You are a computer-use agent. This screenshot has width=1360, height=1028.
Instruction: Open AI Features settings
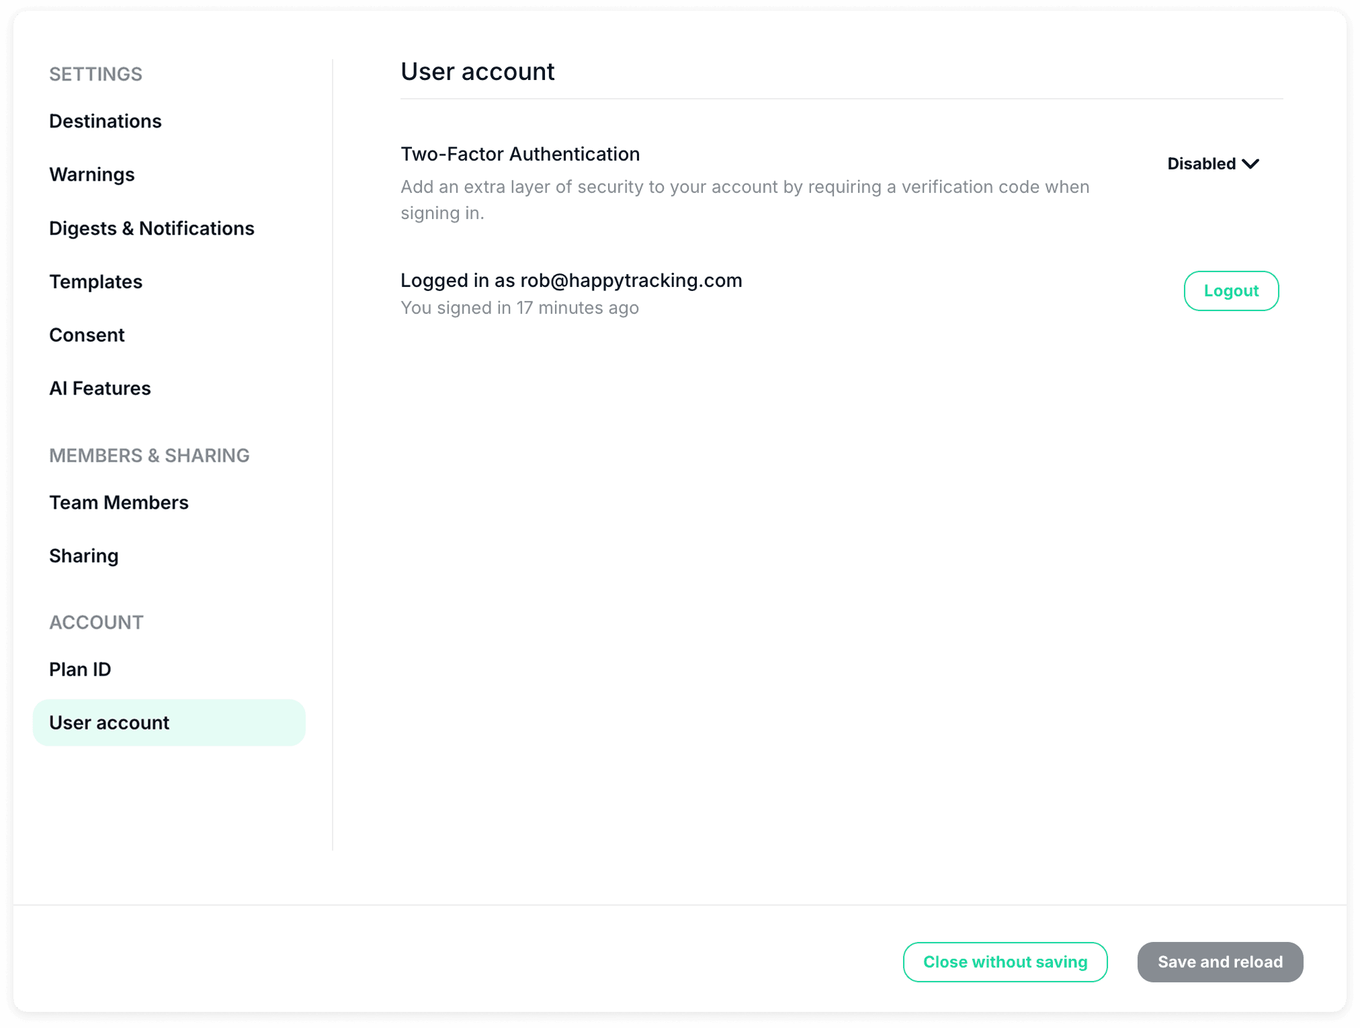click(x=100, y=388)
